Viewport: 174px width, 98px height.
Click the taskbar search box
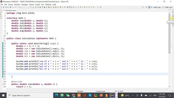point(30,95)
